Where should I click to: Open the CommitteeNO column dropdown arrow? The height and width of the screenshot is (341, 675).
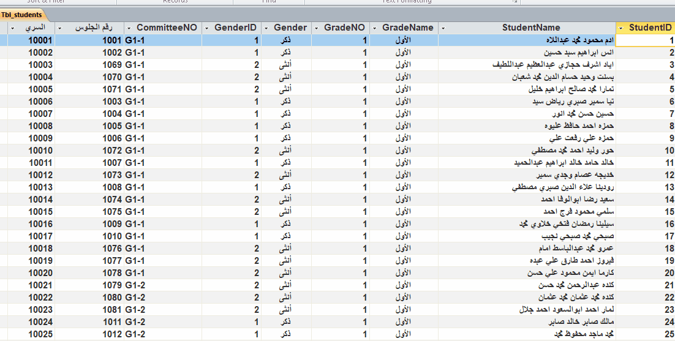pyautogui.click(x=129, y=28)
